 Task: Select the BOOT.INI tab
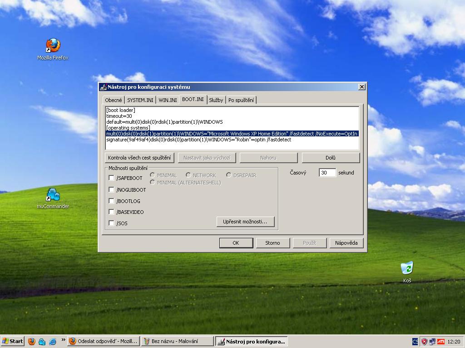pyautogui.click(x=193, y=99)
